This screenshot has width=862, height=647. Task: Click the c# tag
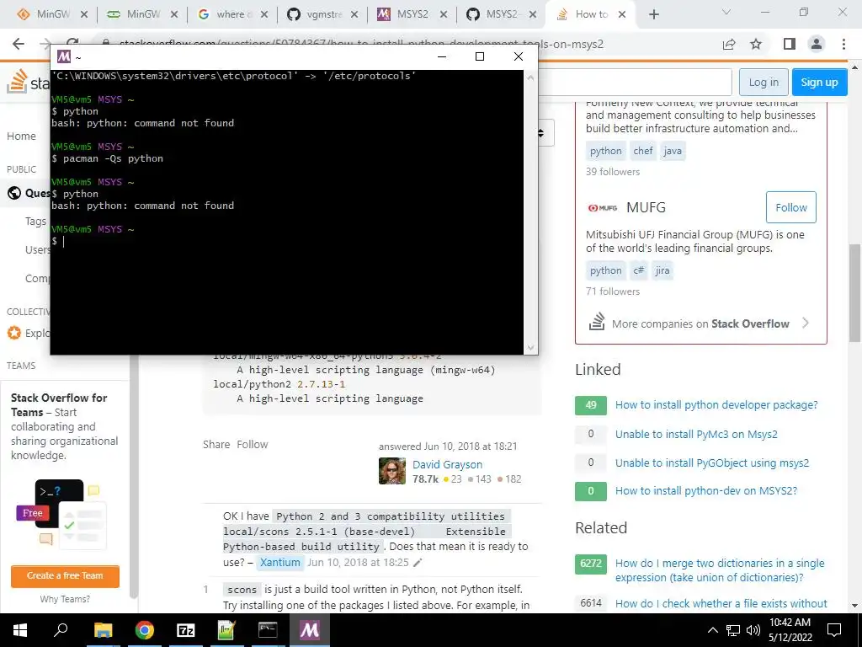639,270
